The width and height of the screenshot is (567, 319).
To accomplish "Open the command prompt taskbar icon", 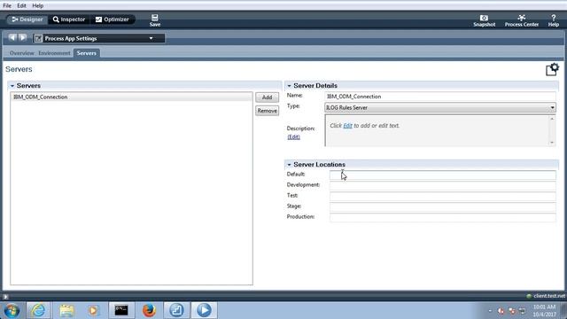I will (x=121, y=310).
